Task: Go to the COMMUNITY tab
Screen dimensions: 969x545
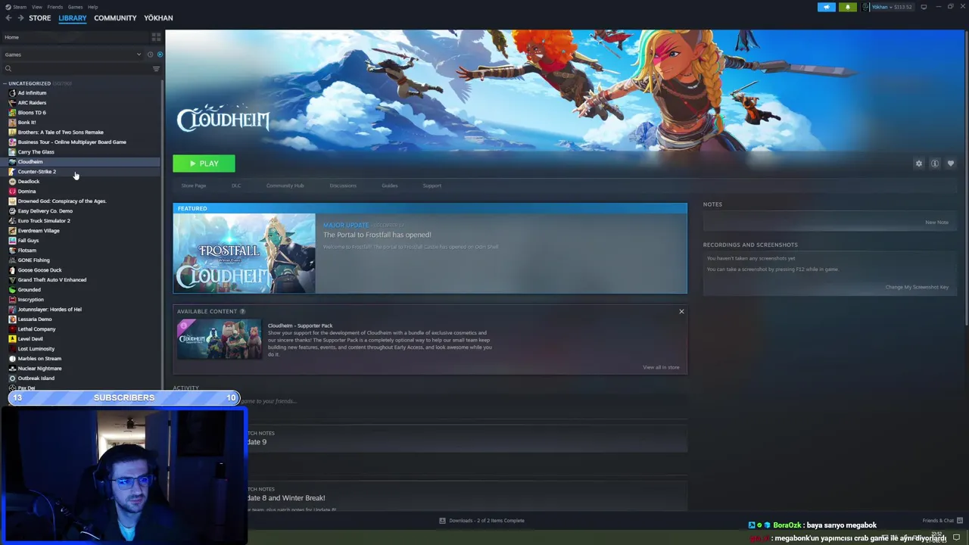Action: click(115, 17)
